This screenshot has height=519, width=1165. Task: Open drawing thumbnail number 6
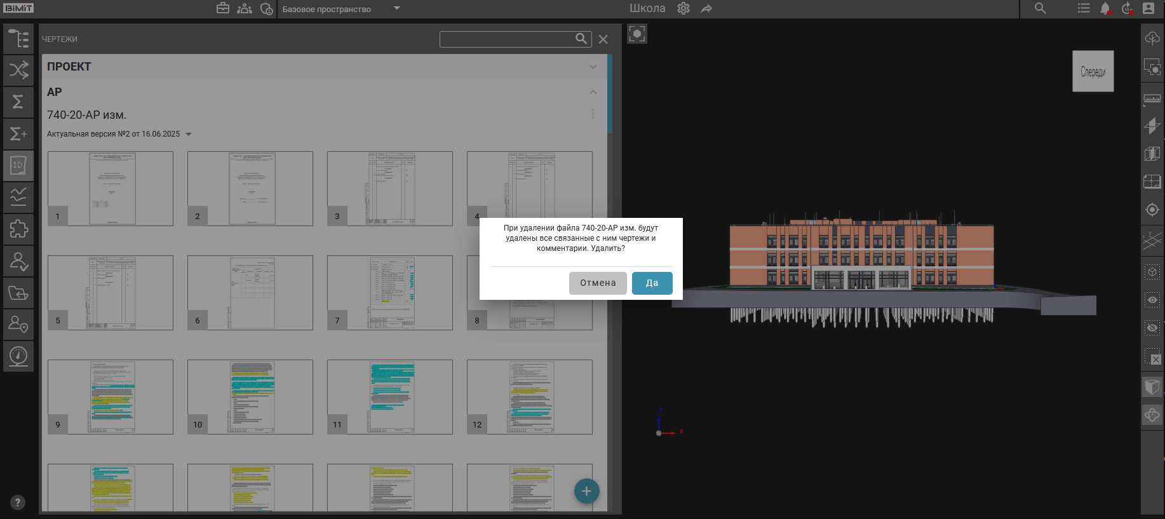click(250, 293)
